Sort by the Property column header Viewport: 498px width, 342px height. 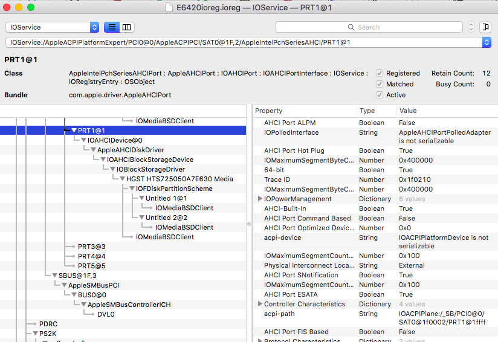click(303, 111)
